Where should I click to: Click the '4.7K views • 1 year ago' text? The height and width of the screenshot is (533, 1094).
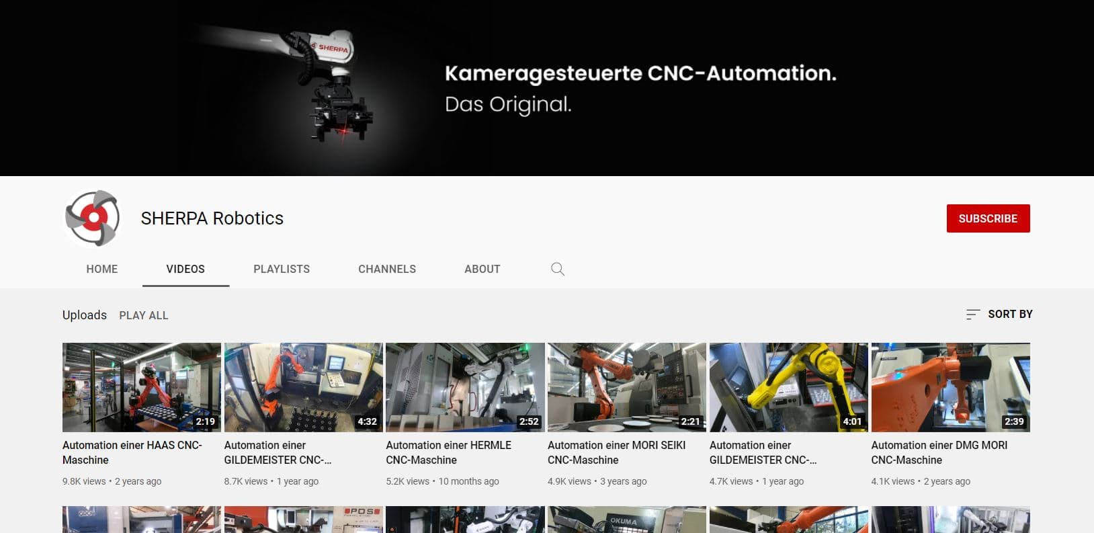click(757, 481)
